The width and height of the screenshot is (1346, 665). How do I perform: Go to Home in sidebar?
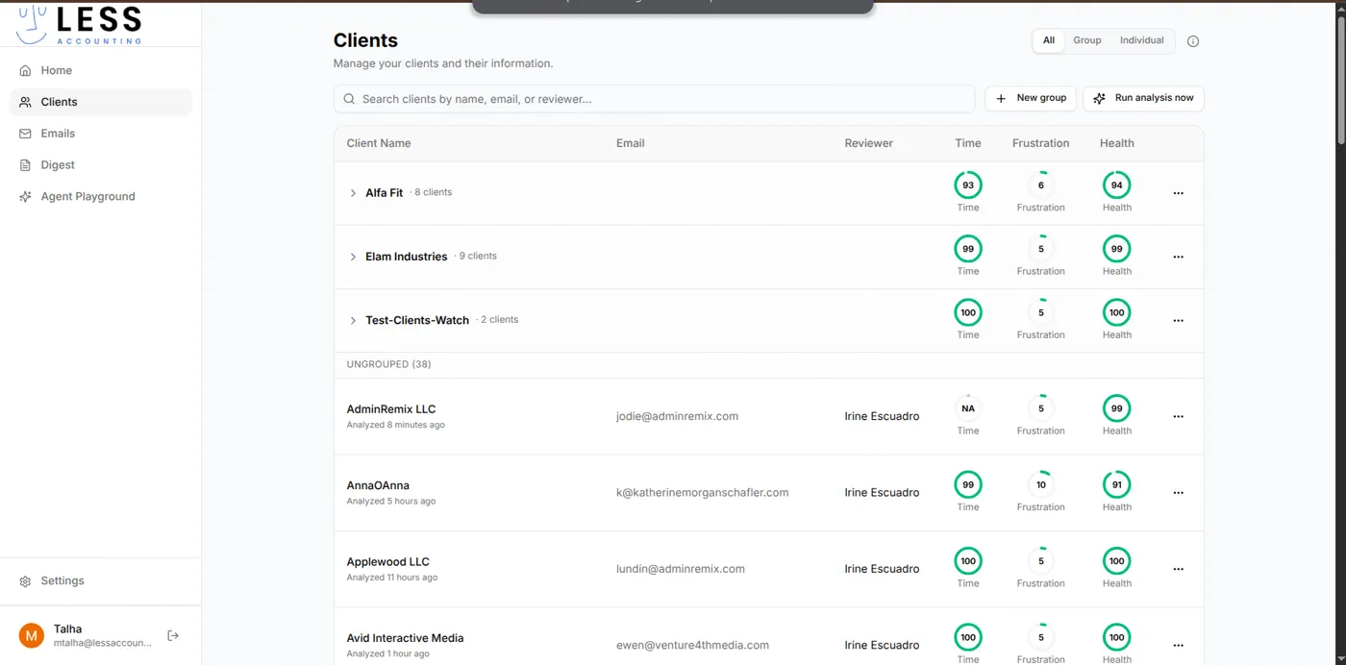click(101, 70)
